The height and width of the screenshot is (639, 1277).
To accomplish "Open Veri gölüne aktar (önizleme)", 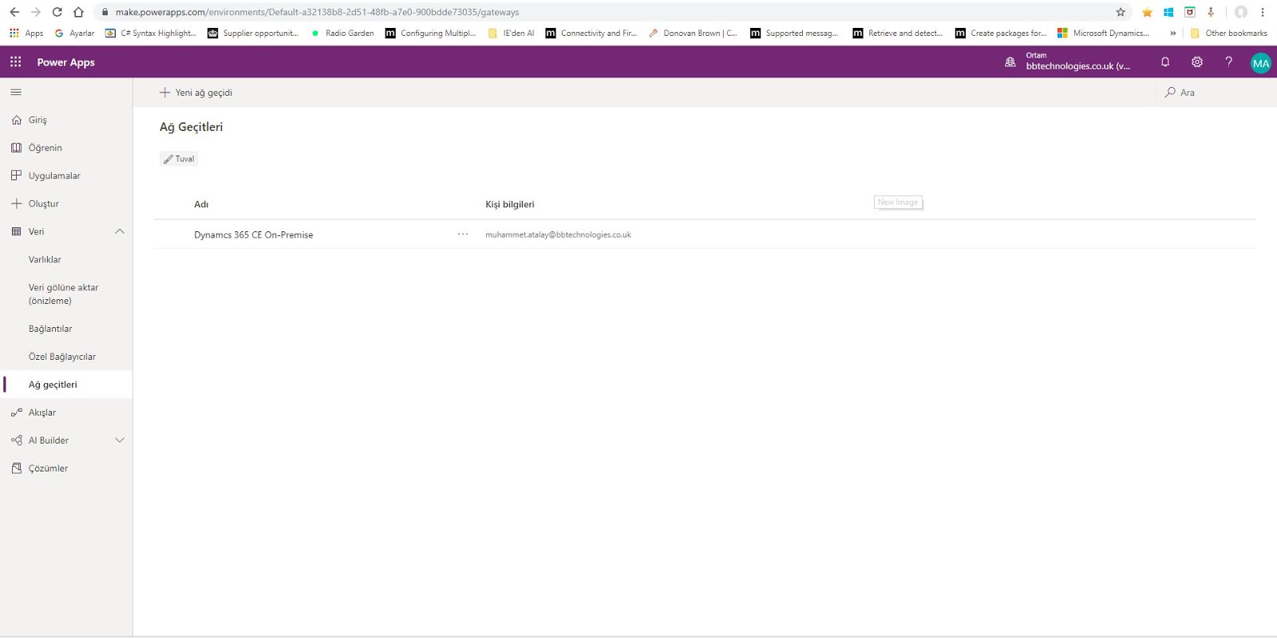I will click(64, 294).
